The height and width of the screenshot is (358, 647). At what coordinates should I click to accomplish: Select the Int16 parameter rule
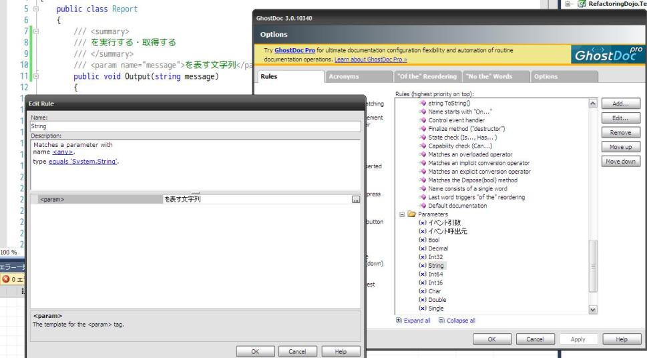[x=435, y=283]
